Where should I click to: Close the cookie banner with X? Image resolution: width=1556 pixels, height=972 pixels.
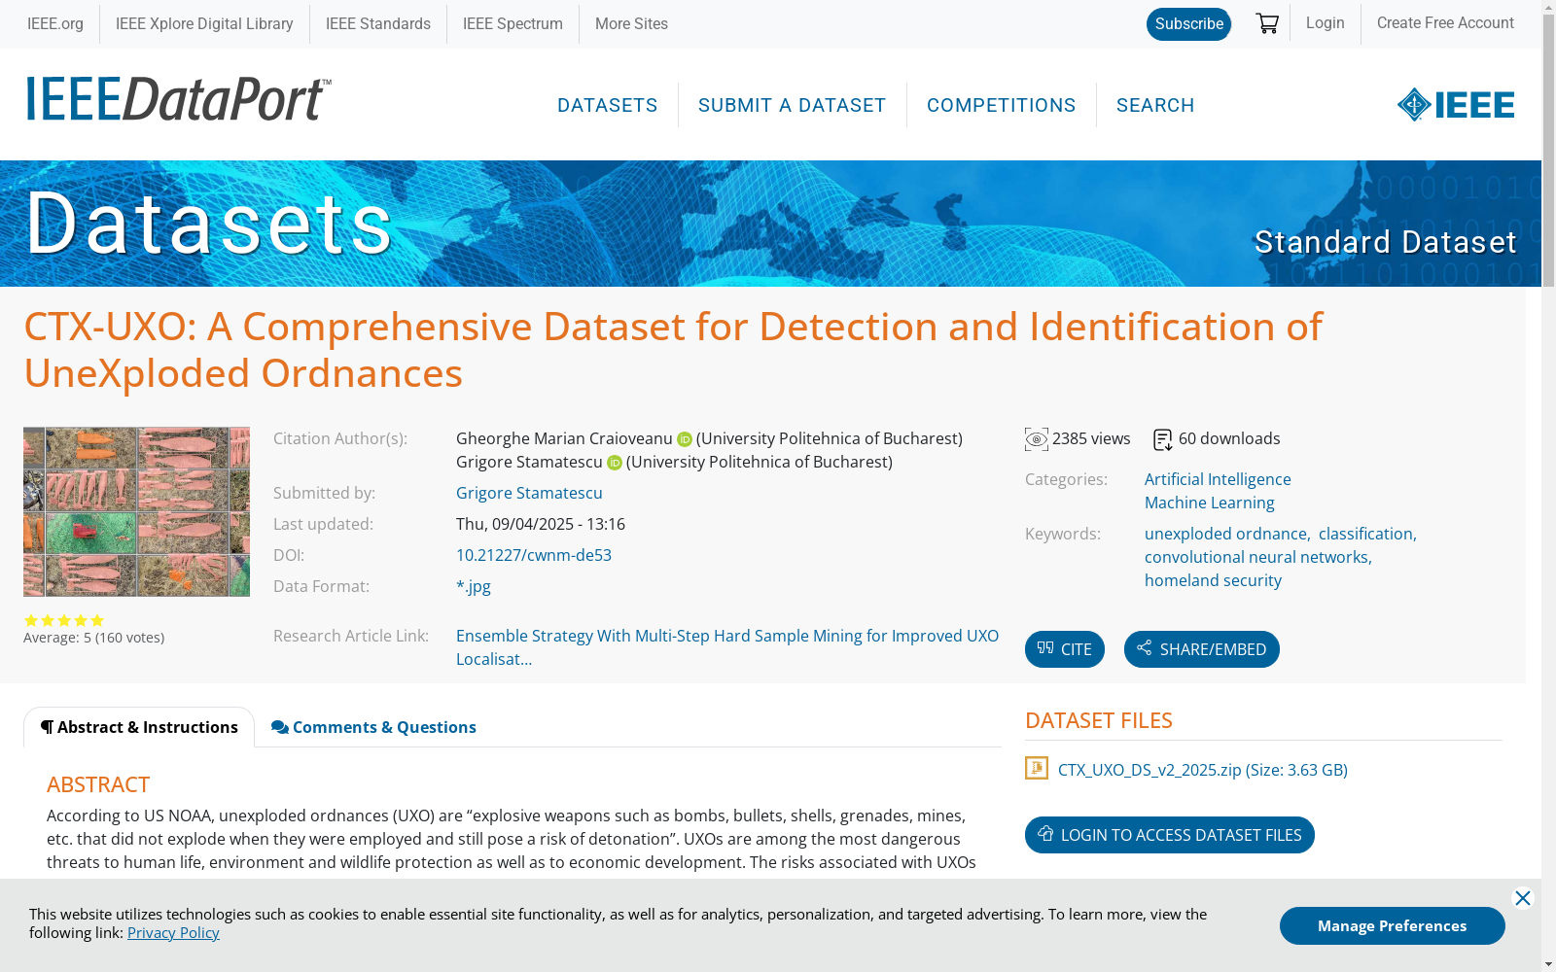point(1523,898)
